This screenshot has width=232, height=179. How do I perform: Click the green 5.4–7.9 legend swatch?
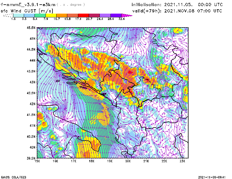click(40, 15)
